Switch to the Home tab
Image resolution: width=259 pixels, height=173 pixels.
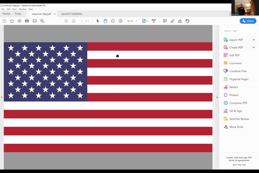[x=6, y=14]
